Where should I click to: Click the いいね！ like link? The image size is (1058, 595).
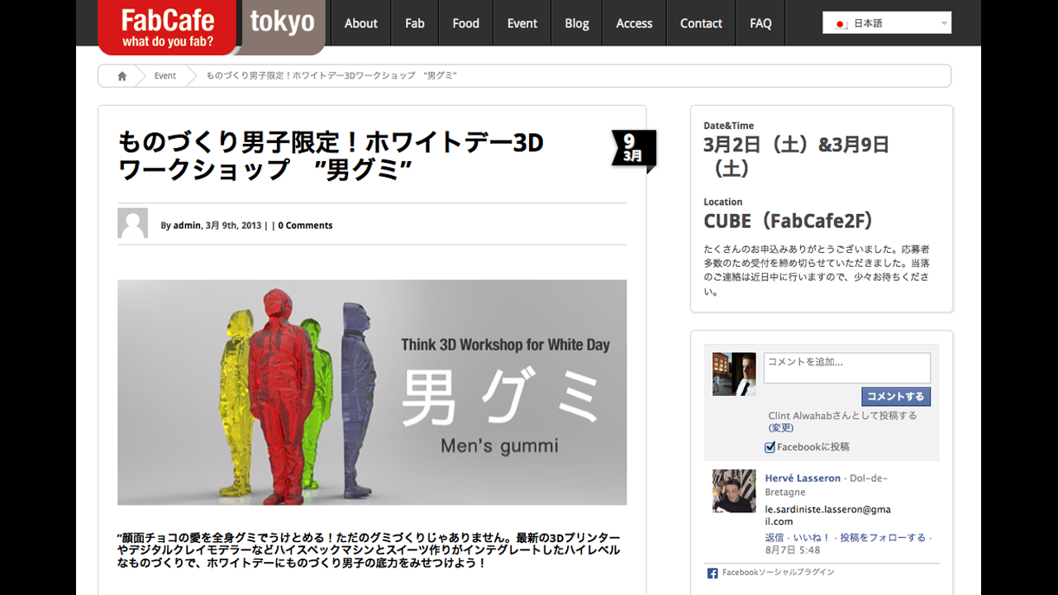point(812,538)
